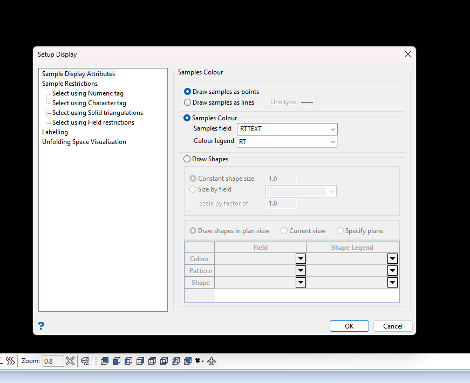The image size is (470, 383).
Task: Enable the Draw Shapes radio option
Action: coord(187,159)
